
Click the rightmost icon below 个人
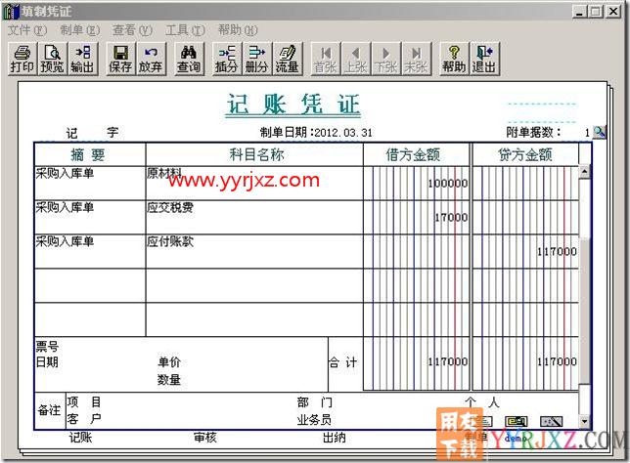tap(552, 421)
